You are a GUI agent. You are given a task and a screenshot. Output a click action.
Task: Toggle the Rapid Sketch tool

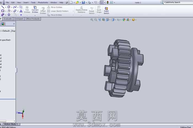[106, 10]
